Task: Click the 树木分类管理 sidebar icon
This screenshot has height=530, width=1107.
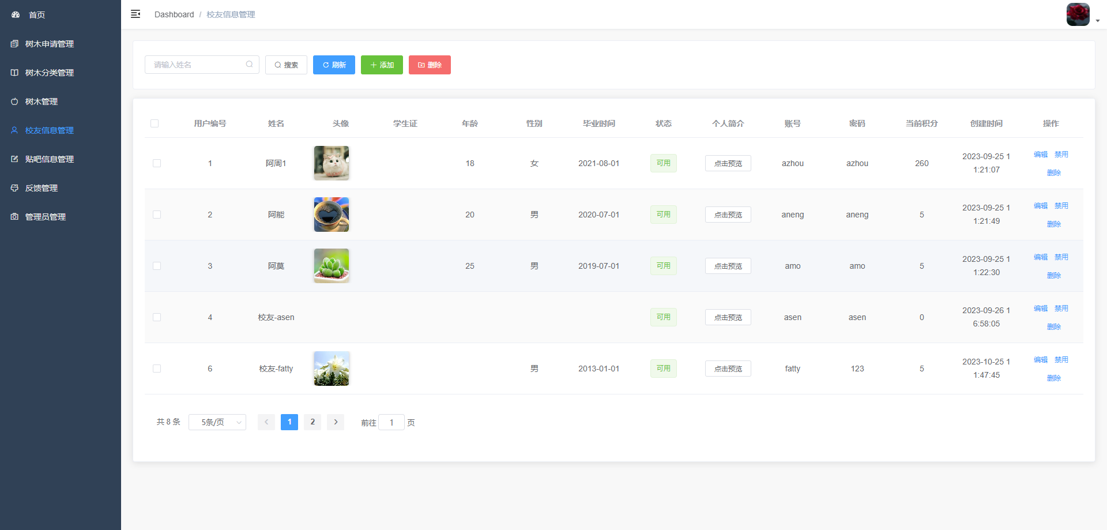Action: pyautogui.click(x=14, y=73)
